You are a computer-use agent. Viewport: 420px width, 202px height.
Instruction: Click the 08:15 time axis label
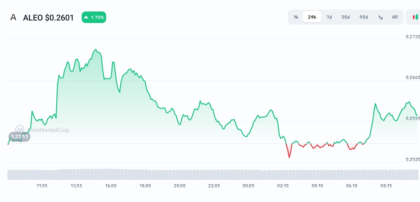[386, 186]
